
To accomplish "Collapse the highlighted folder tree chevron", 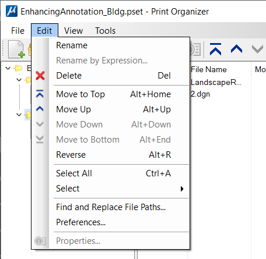I will point(19,115).
